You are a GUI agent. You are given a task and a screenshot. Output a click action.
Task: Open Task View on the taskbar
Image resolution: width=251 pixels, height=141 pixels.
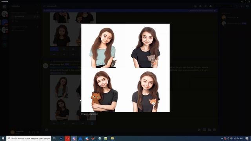click(55, 138)
